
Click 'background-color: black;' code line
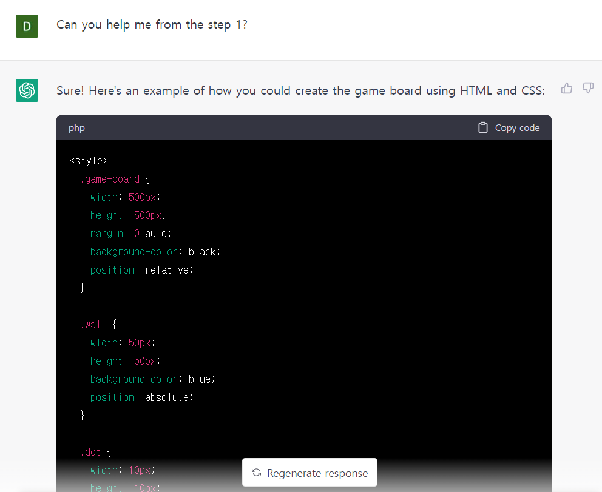(x=155, y=252)
